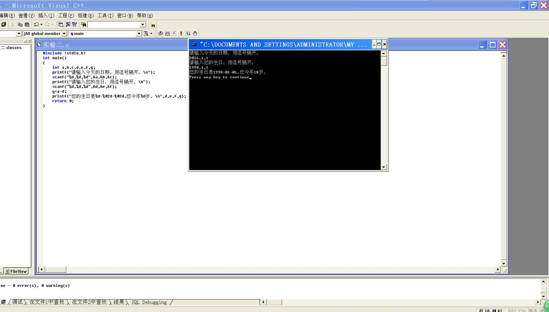Viewport: 549px width, 312px height.
Task: Click the Cut scissors icon
Action: pos(13,25)
